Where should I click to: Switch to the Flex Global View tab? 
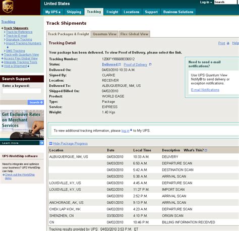click(134, 34)
